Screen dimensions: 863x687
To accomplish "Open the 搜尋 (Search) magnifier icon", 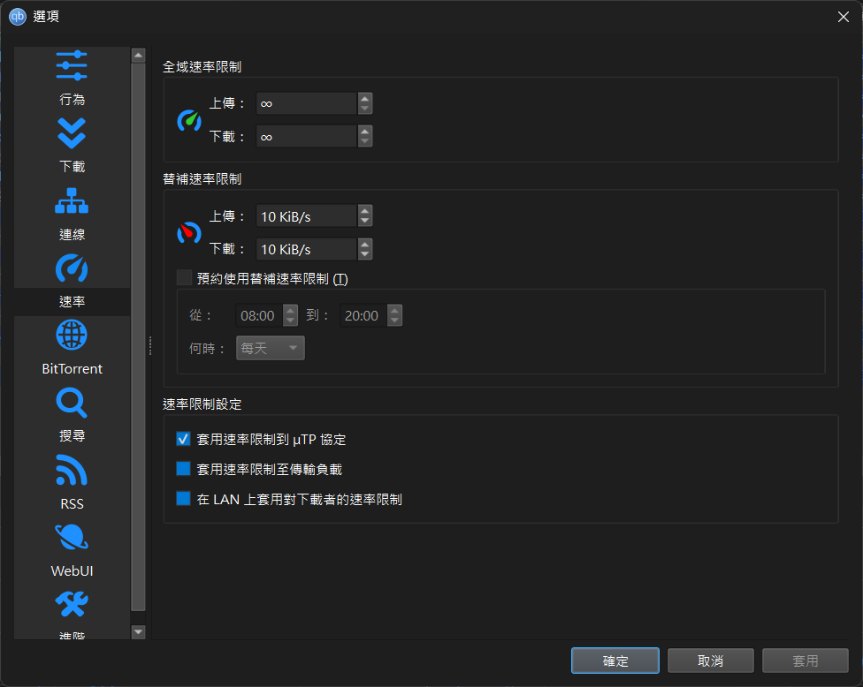I will click(72, 403).
